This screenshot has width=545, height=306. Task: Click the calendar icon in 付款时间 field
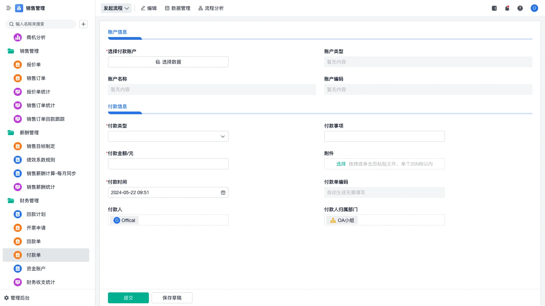[223, 192]
